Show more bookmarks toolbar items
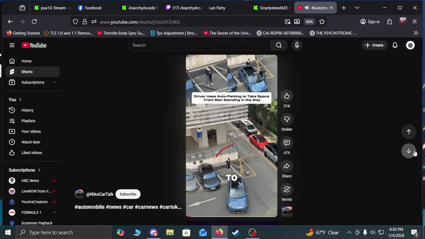The height and width of the screenshot is (239, 425). (x=416, y=33)
